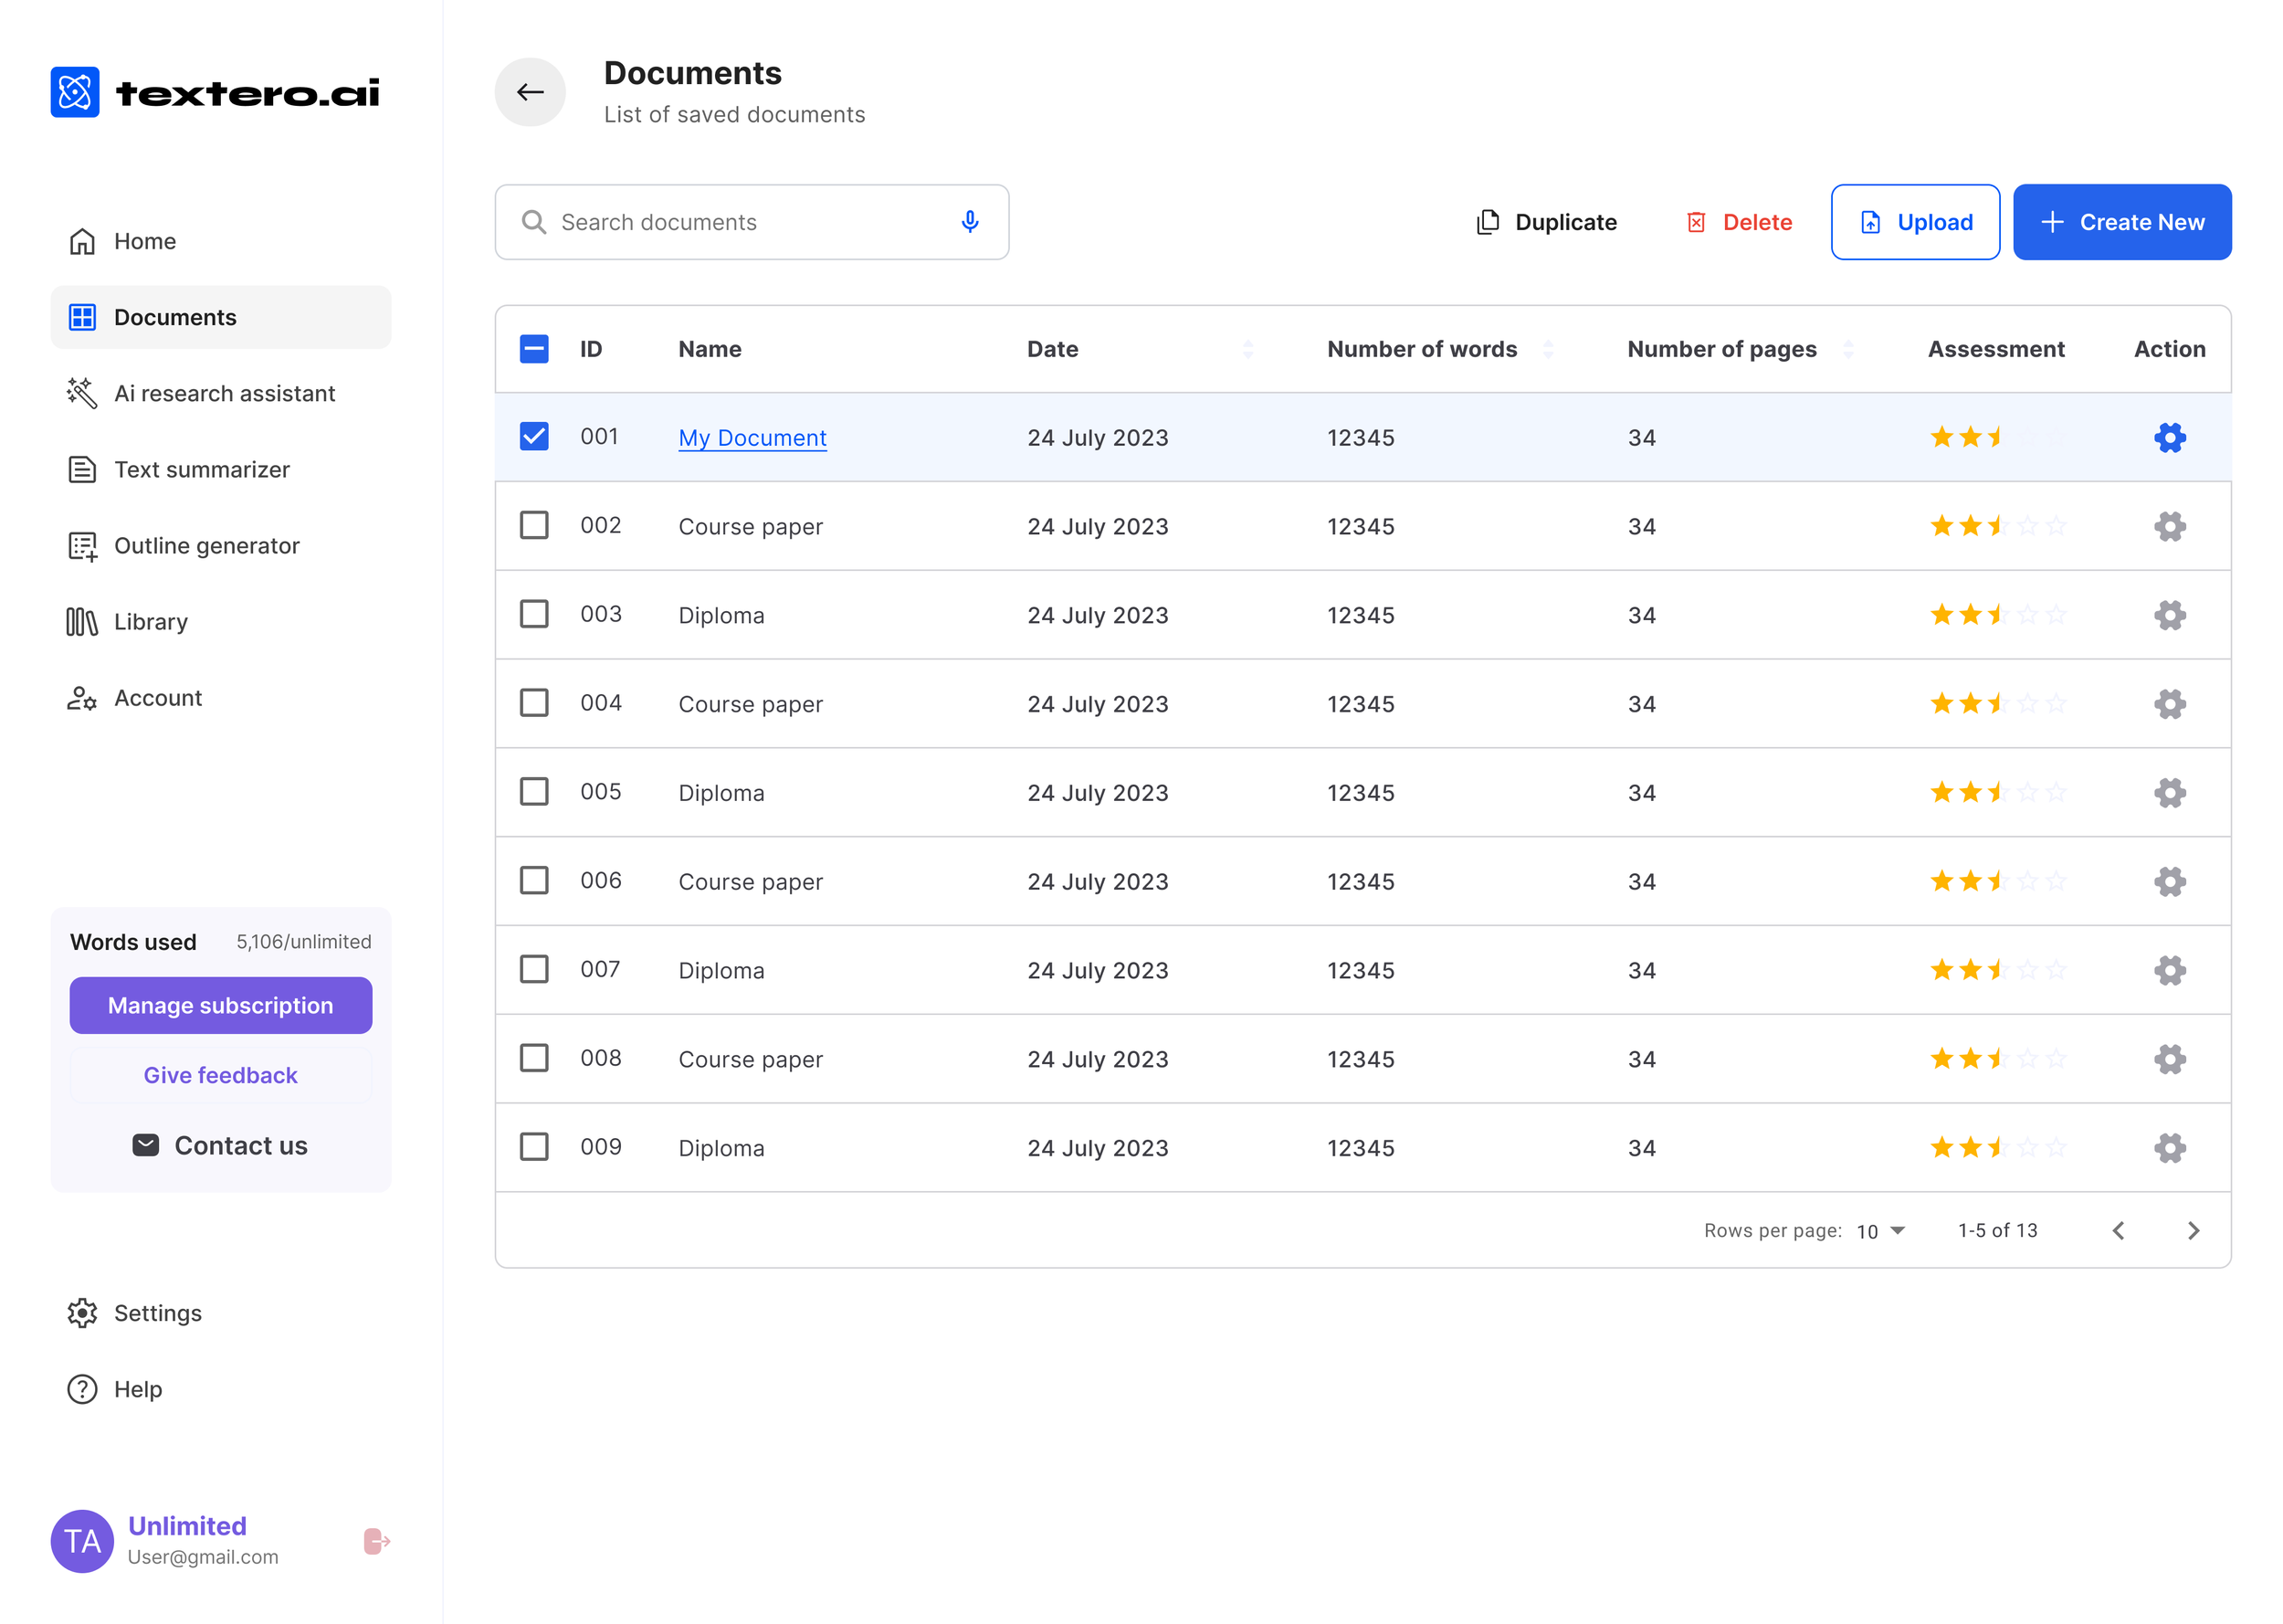Click the Create New button
Viewport: 2283px width, 1624px height.
(x=2121, y=222)
